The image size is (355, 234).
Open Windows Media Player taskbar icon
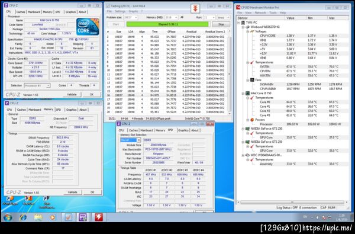(53, 217)
